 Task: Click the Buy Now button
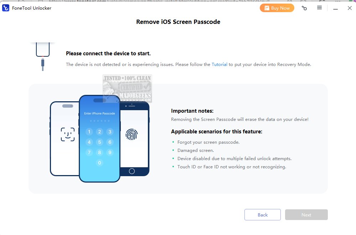277,8
